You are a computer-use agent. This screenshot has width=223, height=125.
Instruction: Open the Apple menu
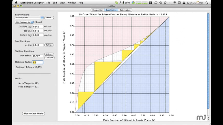coord(16,3)
